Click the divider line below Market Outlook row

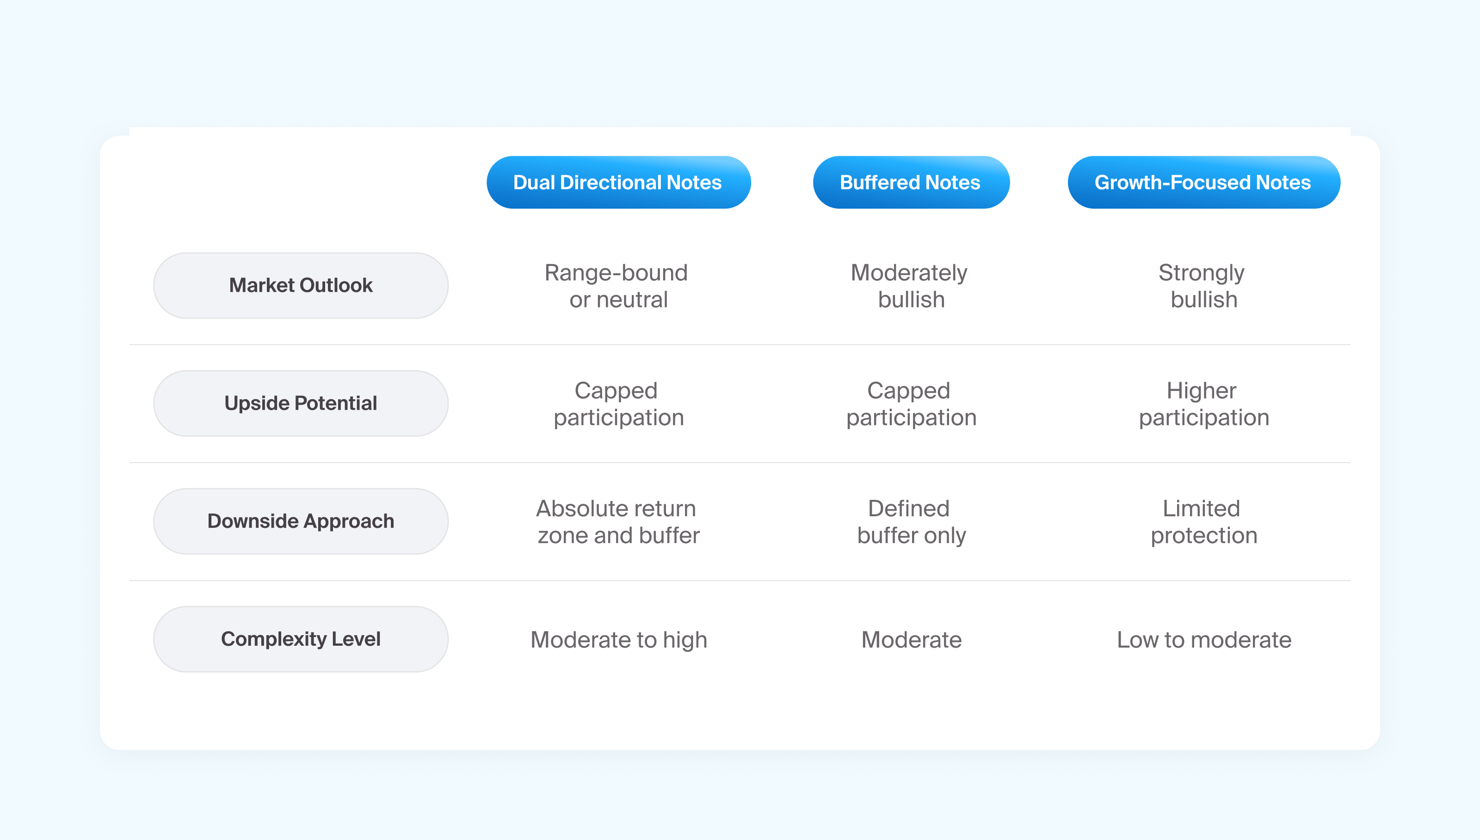coord(740,345)
